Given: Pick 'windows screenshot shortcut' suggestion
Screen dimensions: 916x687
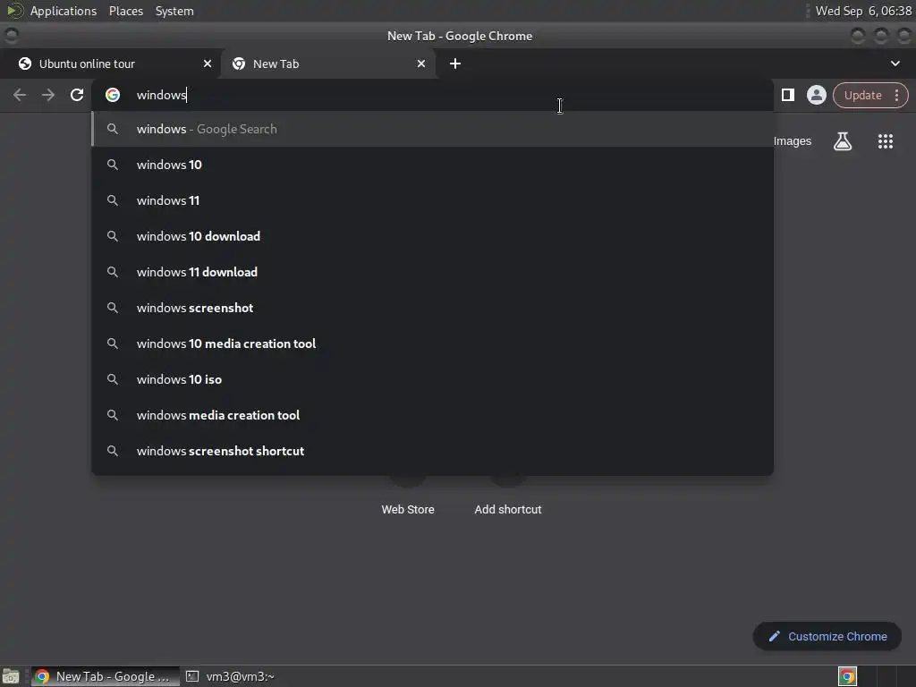Looking at the screenshot, I should tap(432, 451).
